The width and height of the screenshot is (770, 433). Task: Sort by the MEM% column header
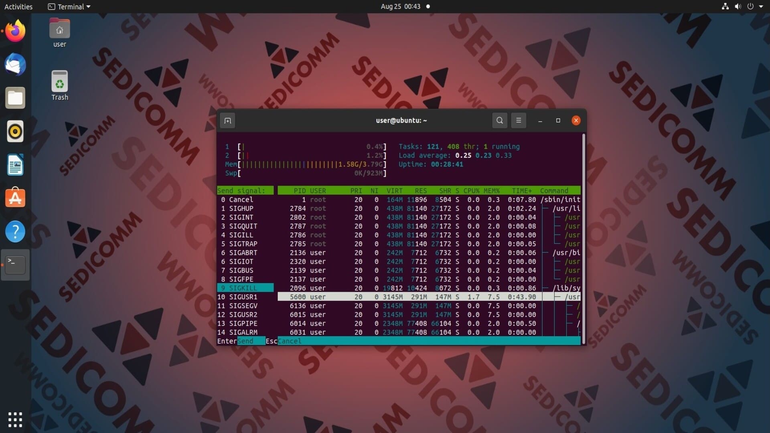pyautogui.click(x=492, y=191)
